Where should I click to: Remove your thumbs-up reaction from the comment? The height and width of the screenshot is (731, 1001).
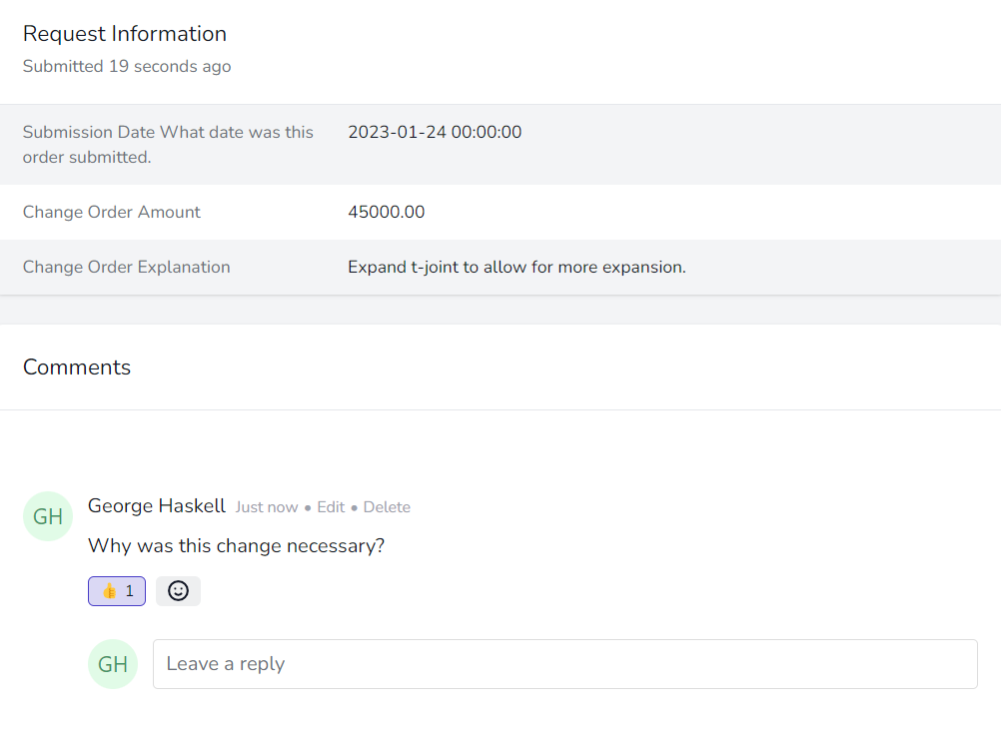point(116,590)
